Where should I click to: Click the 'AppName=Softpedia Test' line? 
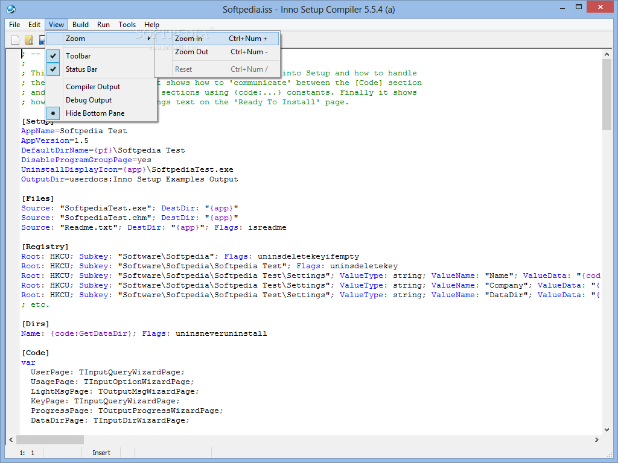pyautogui.click(x=74, y=131)
